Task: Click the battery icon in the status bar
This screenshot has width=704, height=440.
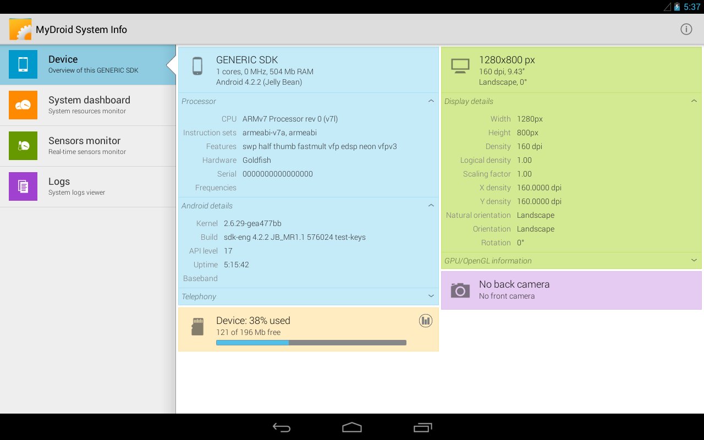Action: point(677,7)
